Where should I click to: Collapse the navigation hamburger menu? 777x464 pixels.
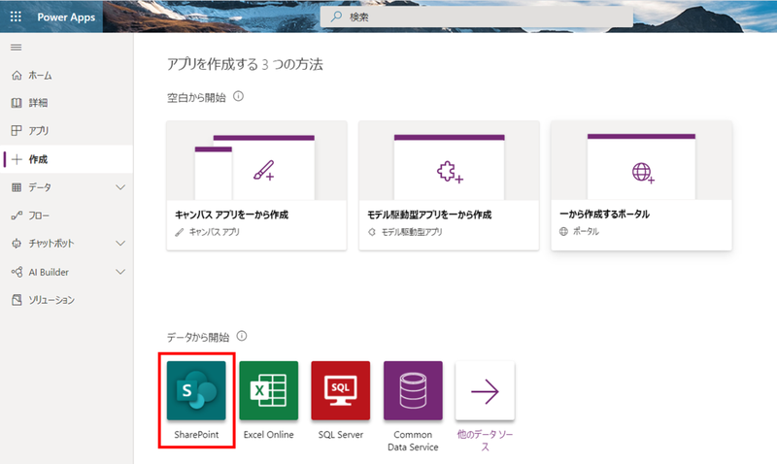[16, 48]
